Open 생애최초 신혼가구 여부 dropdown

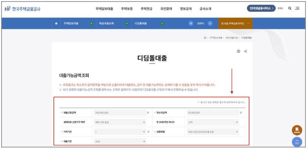(120, 122)
